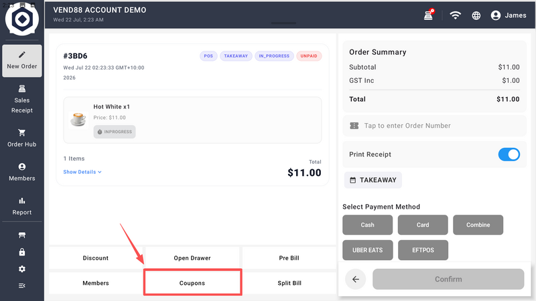Open New Order from sidebar
The image size is (536, 301).
[22, 61]
